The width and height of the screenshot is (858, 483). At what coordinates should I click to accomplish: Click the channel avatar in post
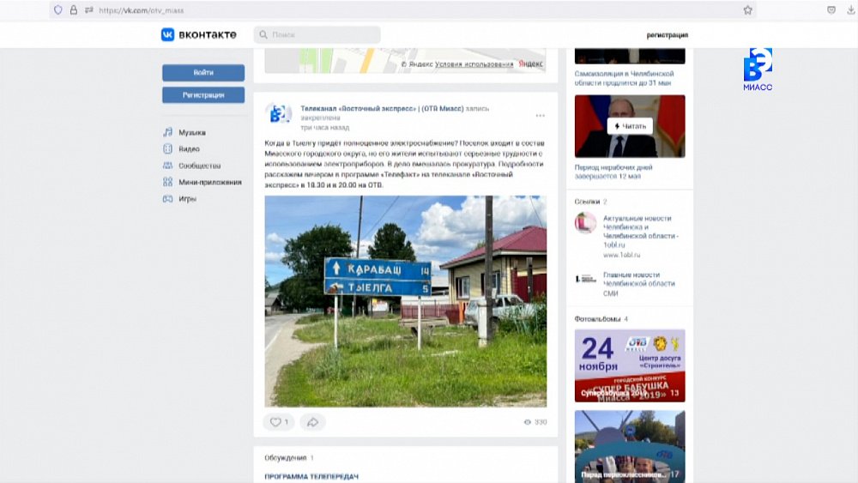278,114
